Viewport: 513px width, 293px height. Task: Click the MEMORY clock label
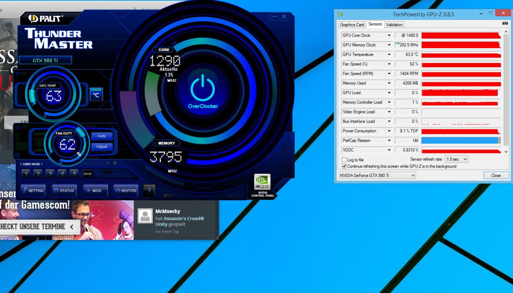tap(167, 143)
